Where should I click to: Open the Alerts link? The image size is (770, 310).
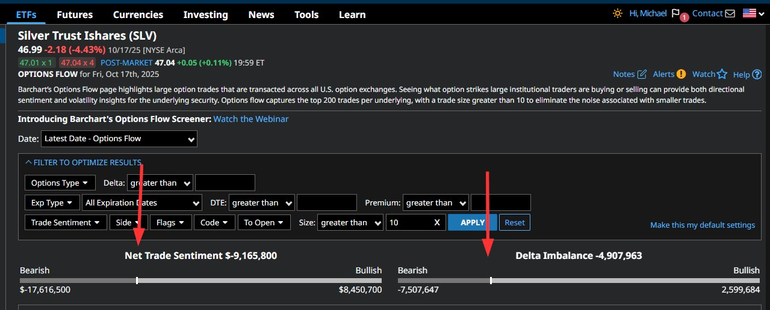pyautogui.click(x=663, y=74)
